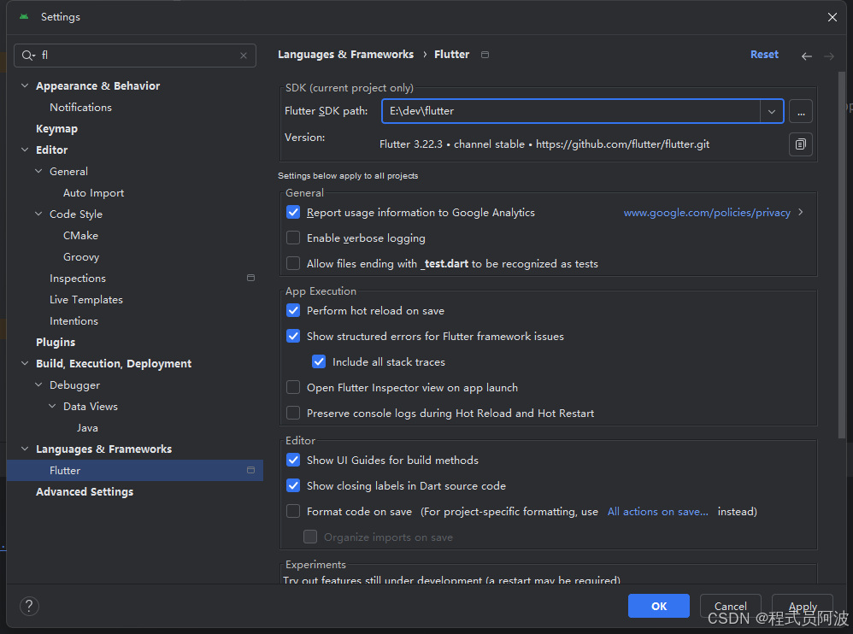This screenshot has width=853, height=634.
Task: Clear the settings search text
Action: click(x=244, y=56)
